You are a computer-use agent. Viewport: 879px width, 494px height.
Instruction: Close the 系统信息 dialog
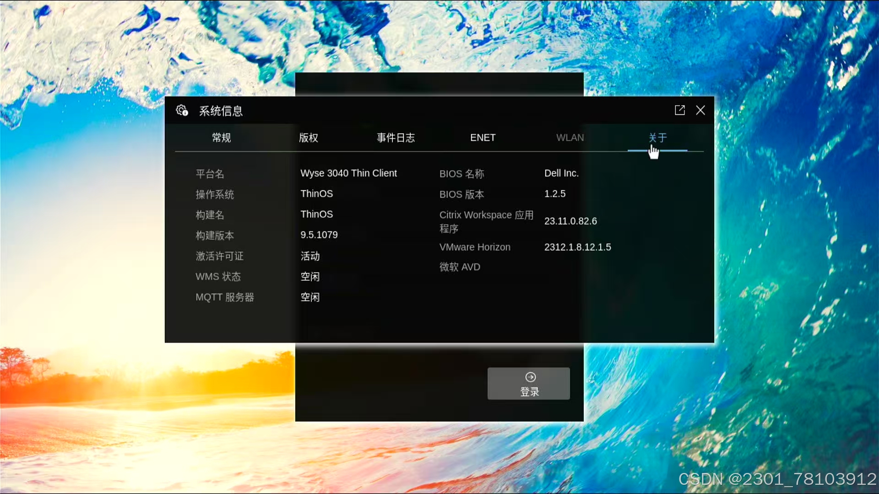[x=700, y=110]
